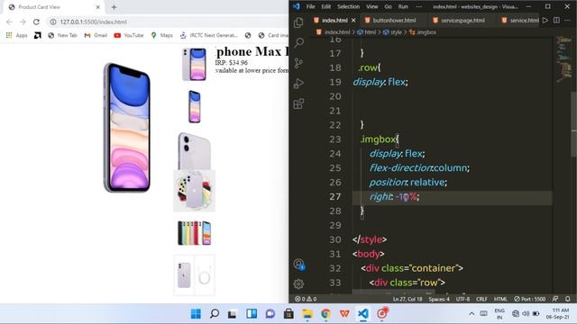Open YouTube bookmark
This screenshot has width=577, height=324.
click(x=129, y=35)
